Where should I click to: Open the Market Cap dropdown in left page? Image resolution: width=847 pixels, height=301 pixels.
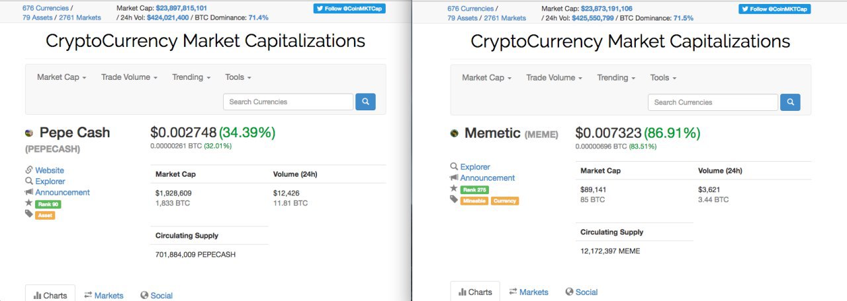[62, 77]
